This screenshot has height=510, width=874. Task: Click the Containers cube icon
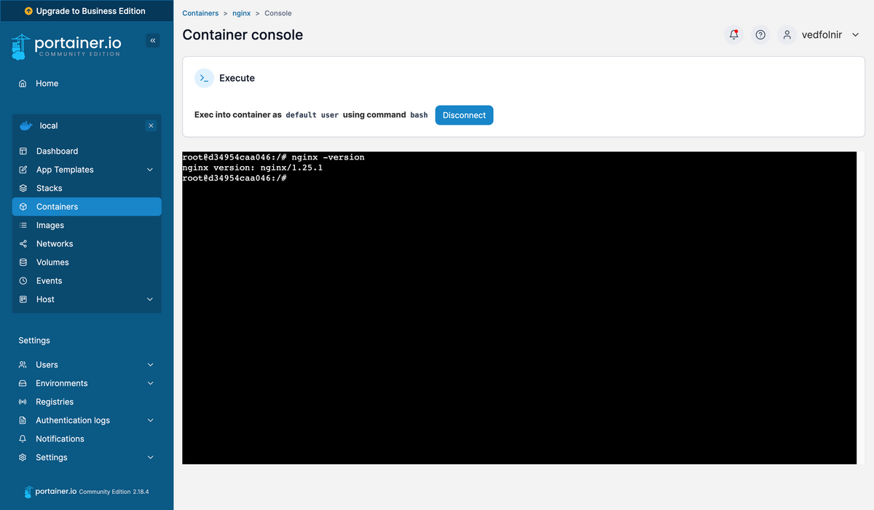pos(23,207)
